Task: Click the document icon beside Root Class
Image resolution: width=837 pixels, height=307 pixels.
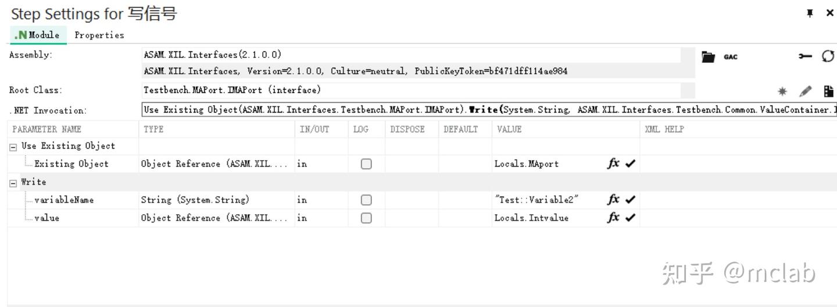Action: point(828,91)
